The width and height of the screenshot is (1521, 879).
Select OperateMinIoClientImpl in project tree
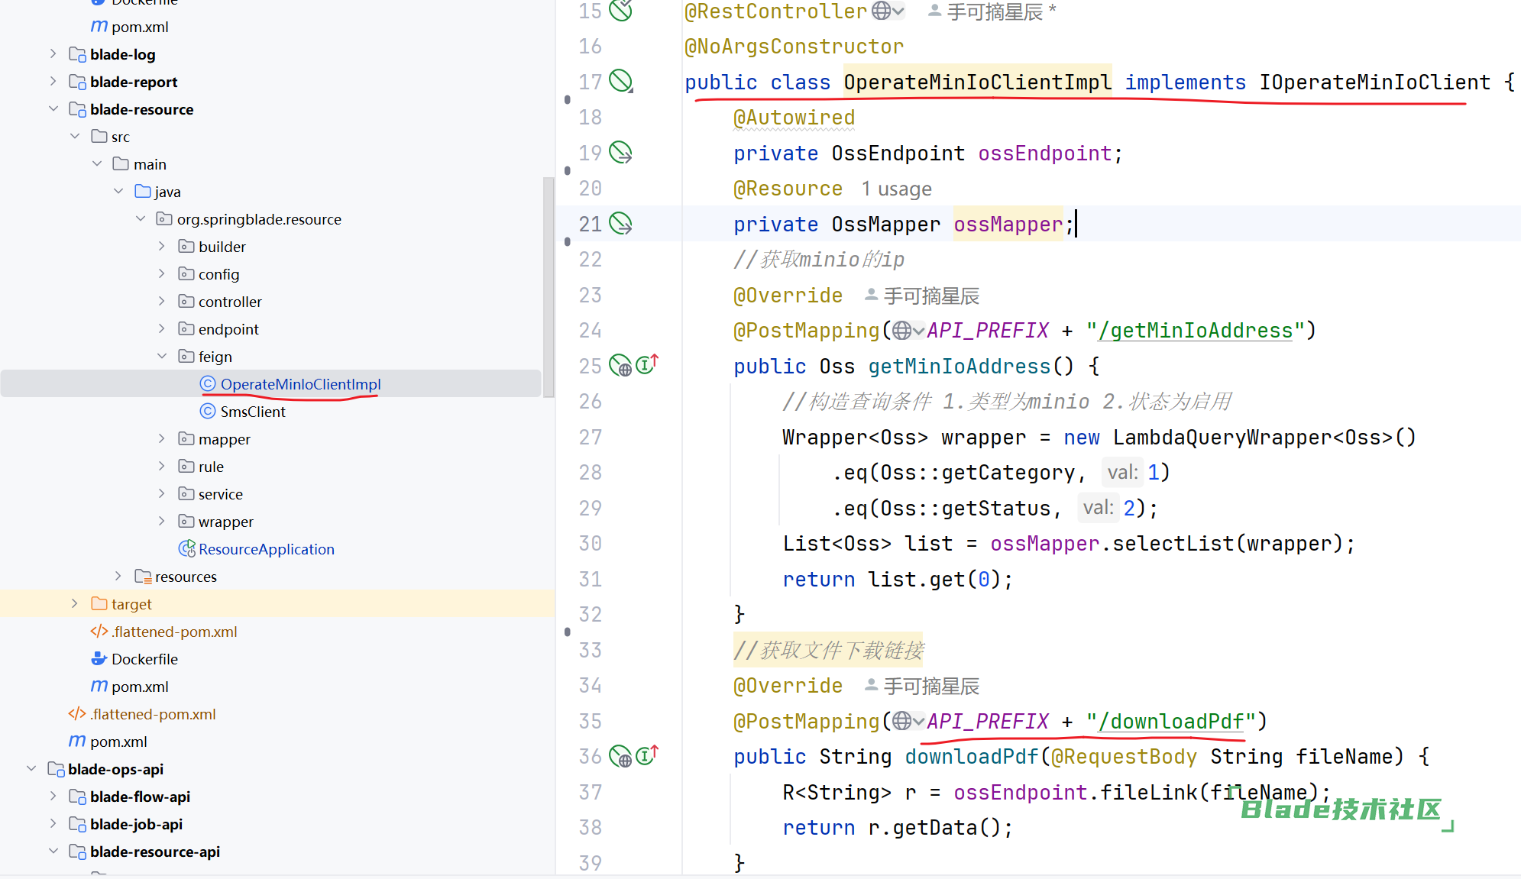click(300, 384)
